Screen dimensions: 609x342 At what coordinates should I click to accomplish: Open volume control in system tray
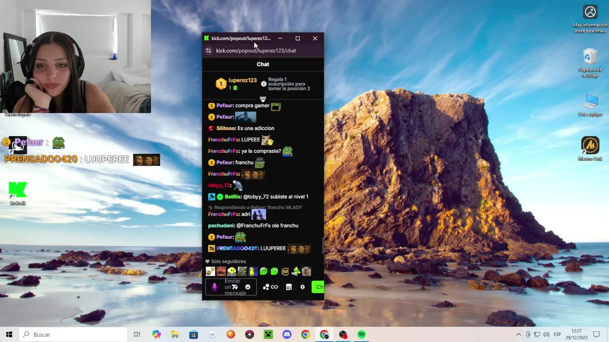[546, 334]
